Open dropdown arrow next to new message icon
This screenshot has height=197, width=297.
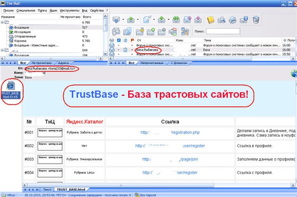tap(154, 19)
